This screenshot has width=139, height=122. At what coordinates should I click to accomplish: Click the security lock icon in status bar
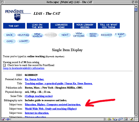pyautogui.click(x=3, y=119)
